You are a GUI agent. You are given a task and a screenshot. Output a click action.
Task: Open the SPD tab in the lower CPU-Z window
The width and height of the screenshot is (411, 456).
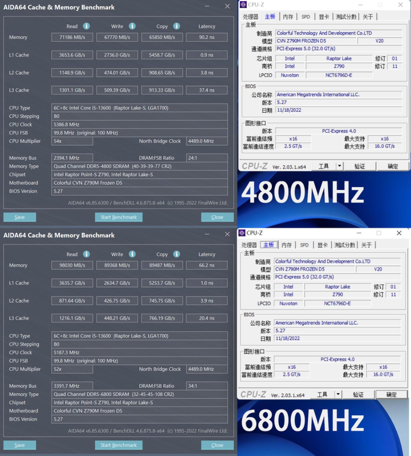pyautogui.click(x=304, y=245)
